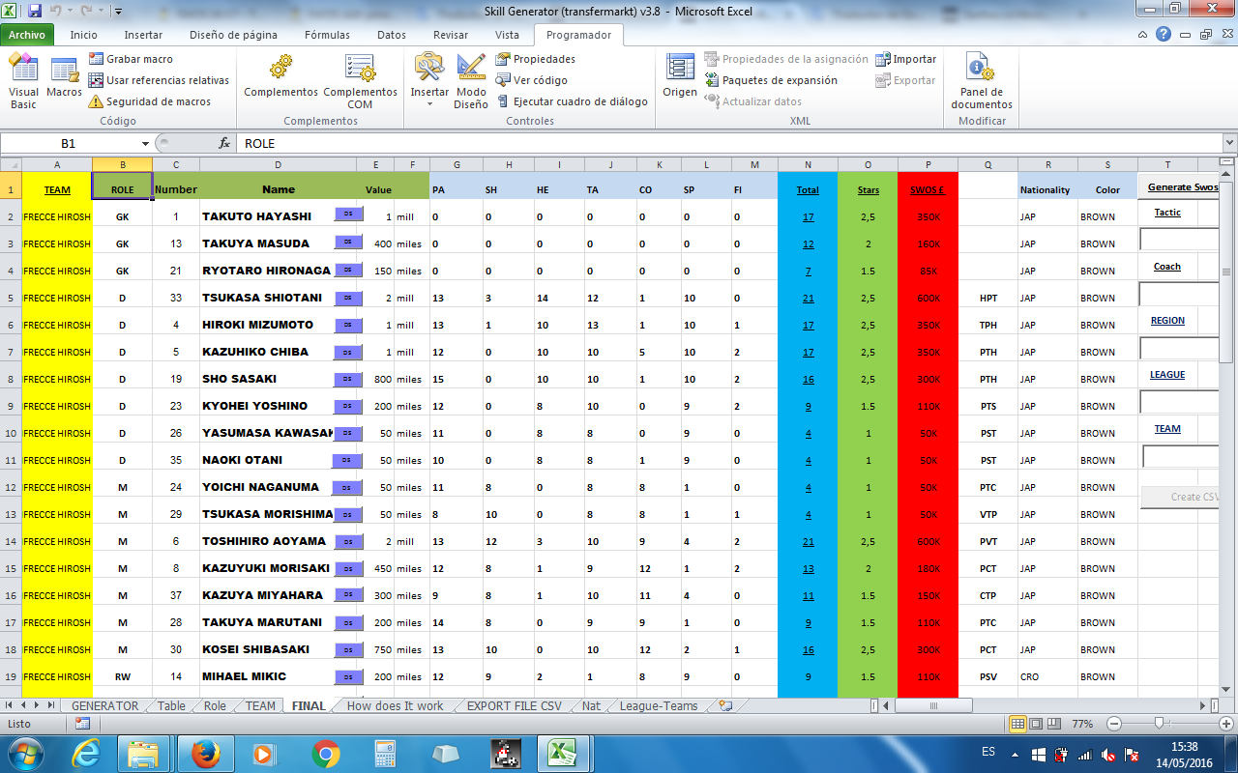This screenshot has height=773, width=1238.
Task: Click the Total link in row 2
Action: tap(808, 217)
